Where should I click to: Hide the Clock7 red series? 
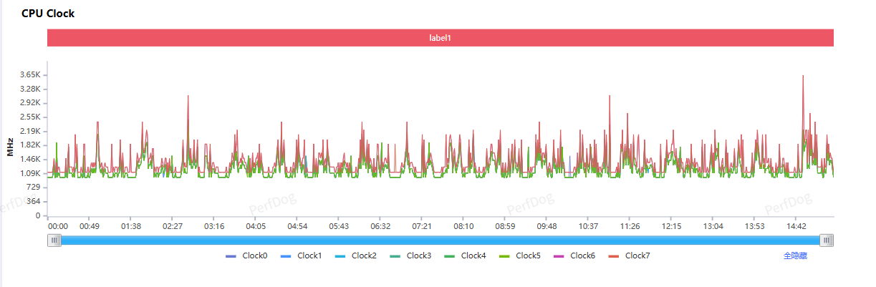click(629, 256)
